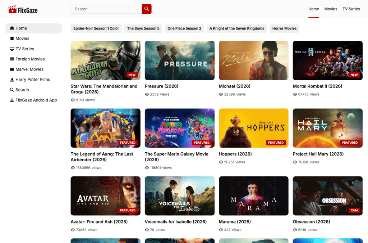Click the FEATURED badge on Hoppers poster
The height and width of the screenshot is (243, 368).
click(x=276, y=143)
